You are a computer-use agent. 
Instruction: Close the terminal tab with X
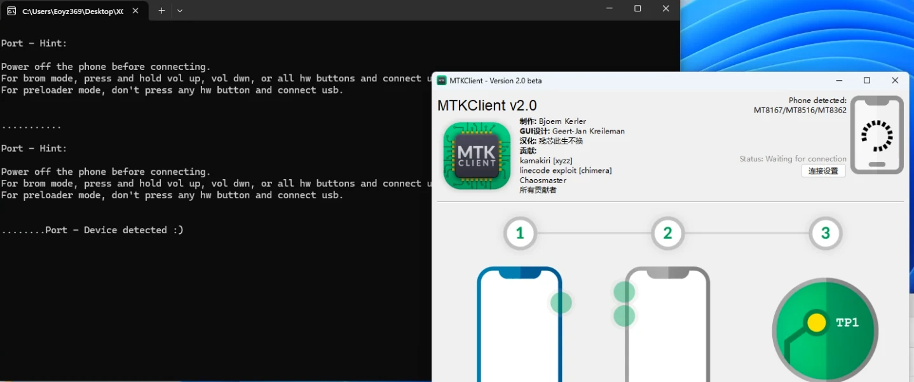click(136, 11)
